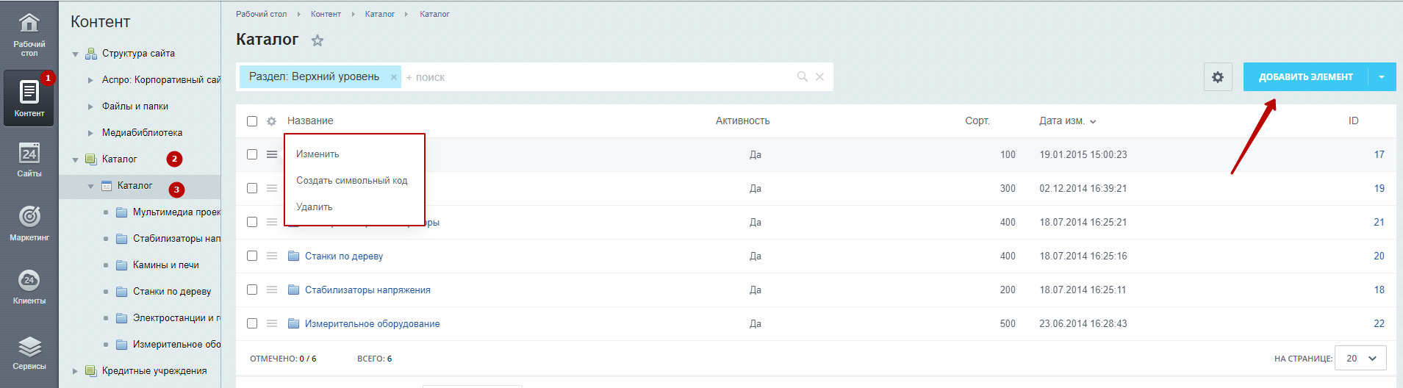Add Каталог page to favorites star

click(317, 40)
